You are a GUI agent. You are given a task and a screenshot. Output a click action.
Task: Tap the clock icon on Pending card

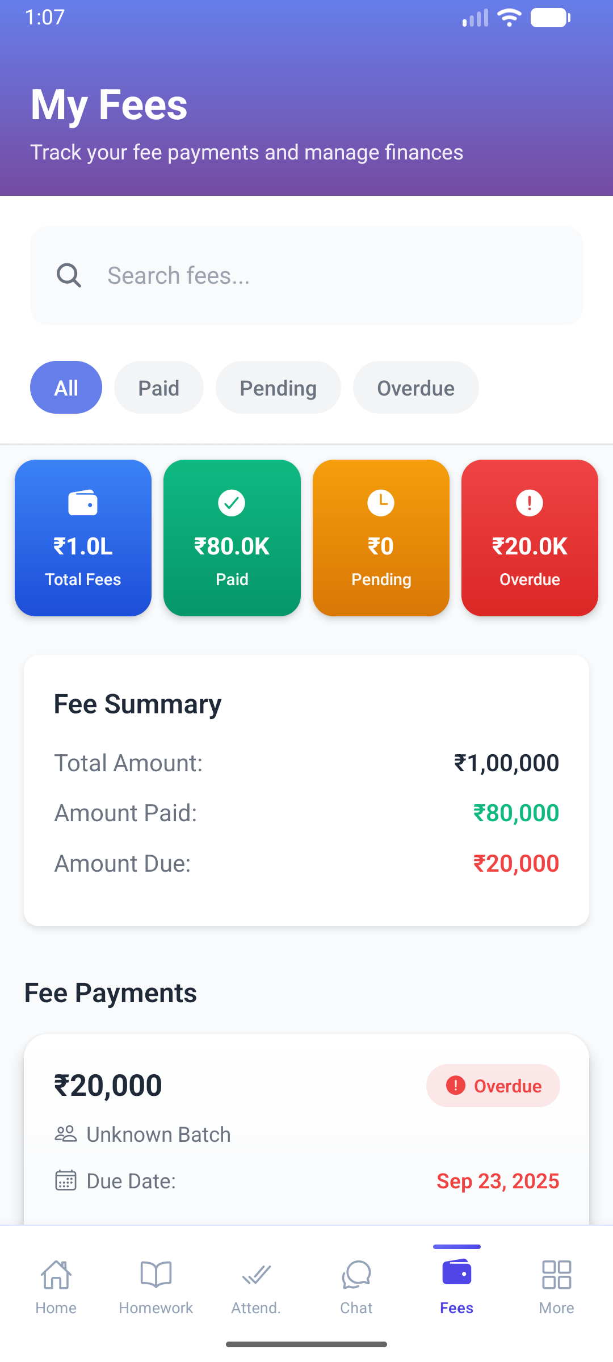point(381,502)
